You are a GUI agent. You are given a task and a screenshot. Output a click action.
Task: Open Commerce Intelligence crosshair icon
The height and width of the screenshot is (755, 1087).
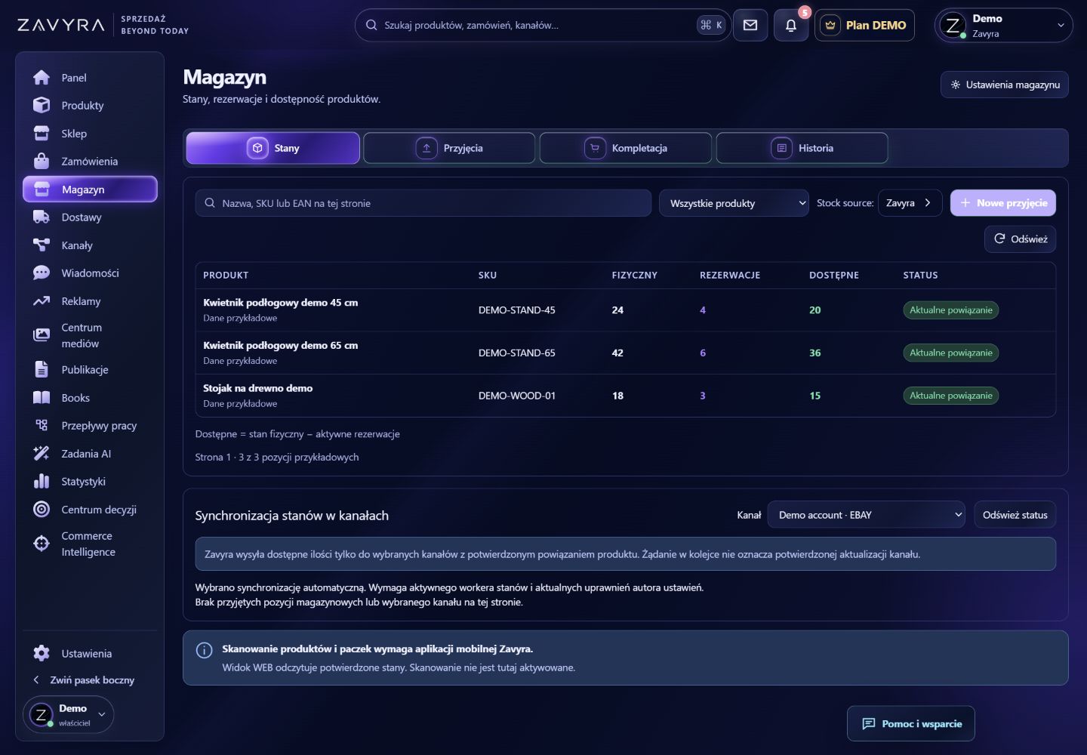click(42, 544)
